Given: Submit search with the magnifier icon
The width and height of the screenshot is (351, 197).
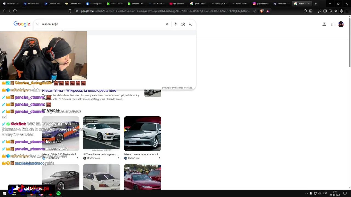Looking at the screenshot, I should click(190, 24).
